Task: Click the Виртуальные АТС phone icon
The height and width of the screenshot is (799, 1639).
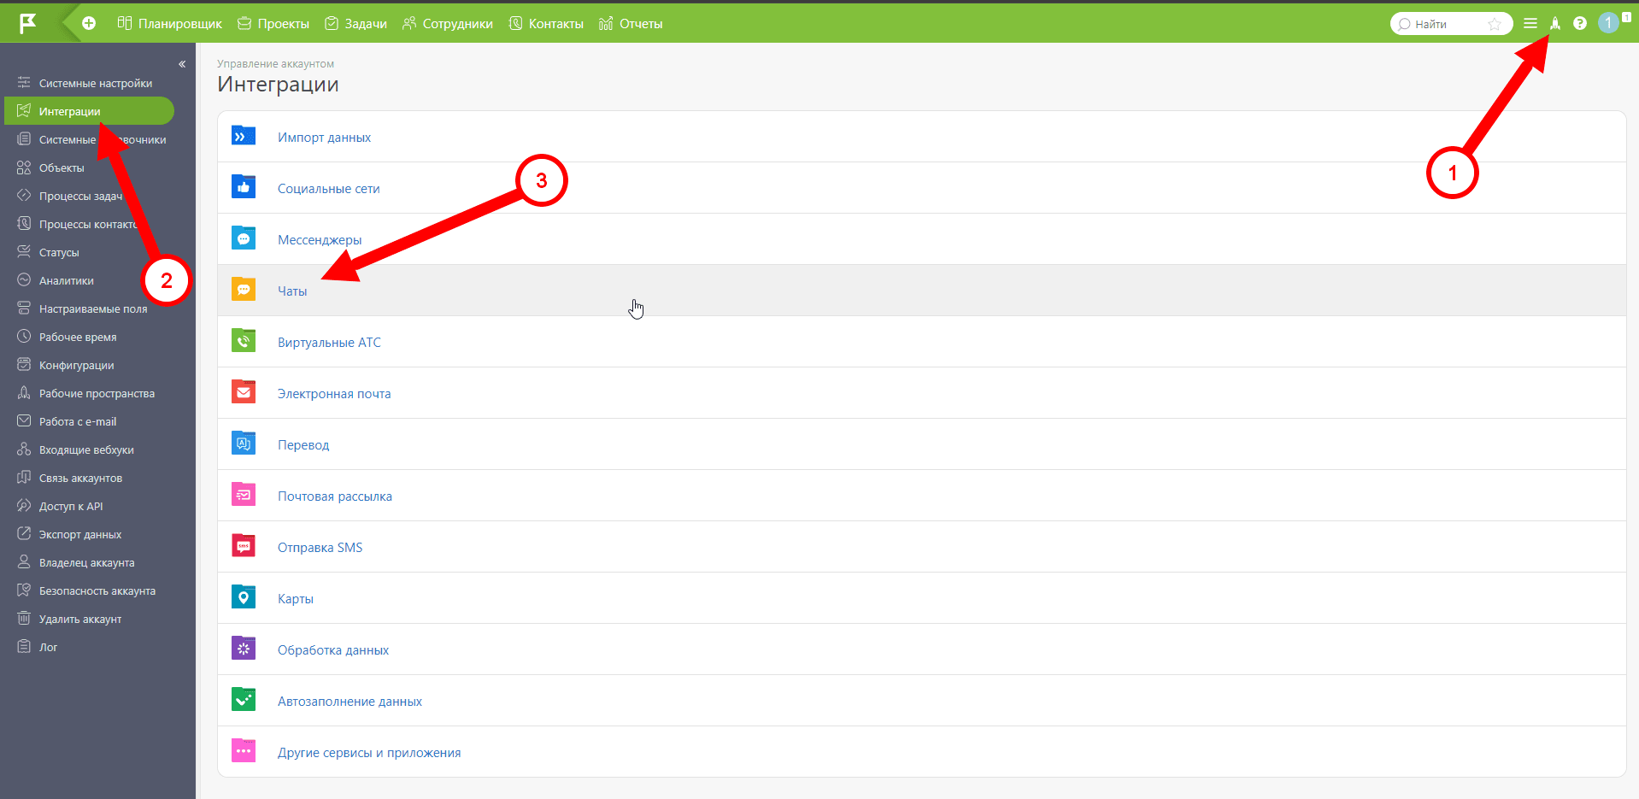Action: tap(244, 341)
